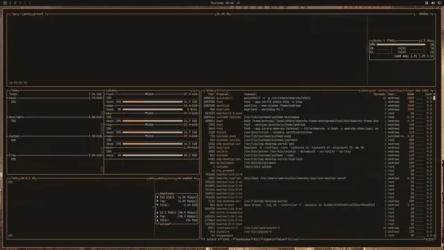Switch to workspace 5 in top bar

tap(29, 3)
